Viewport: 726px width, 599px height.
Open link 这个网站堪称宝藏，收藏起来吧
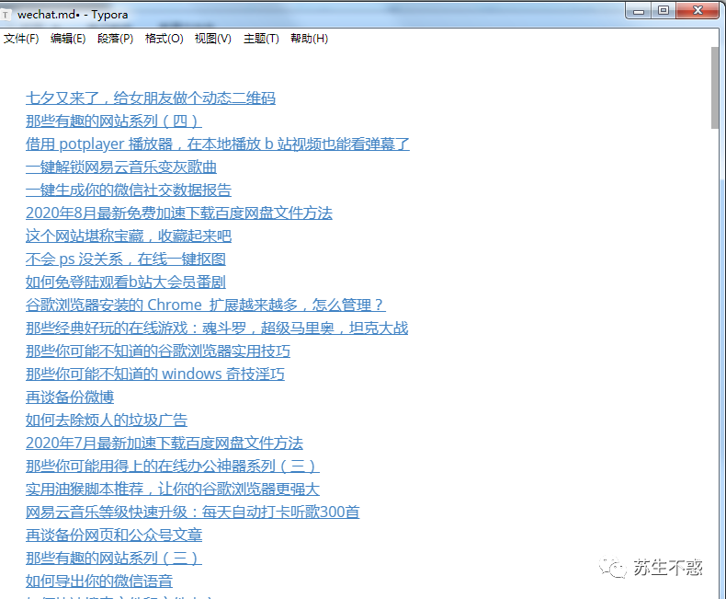(x=129, y=236)
